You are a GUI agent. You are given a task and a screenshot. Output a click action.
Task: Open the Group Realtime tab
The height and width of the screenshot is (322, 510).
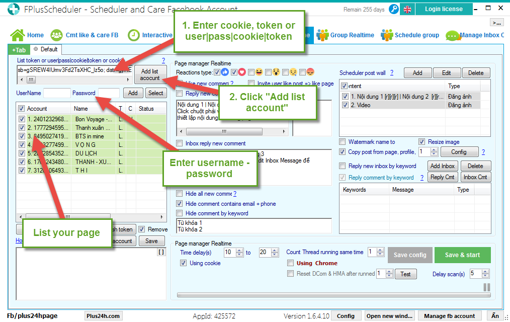point(346,35)
